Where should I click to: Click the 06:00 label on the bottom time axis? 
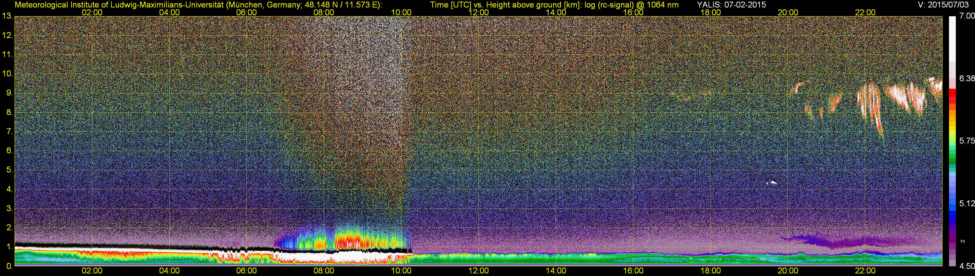coord(246,271)
